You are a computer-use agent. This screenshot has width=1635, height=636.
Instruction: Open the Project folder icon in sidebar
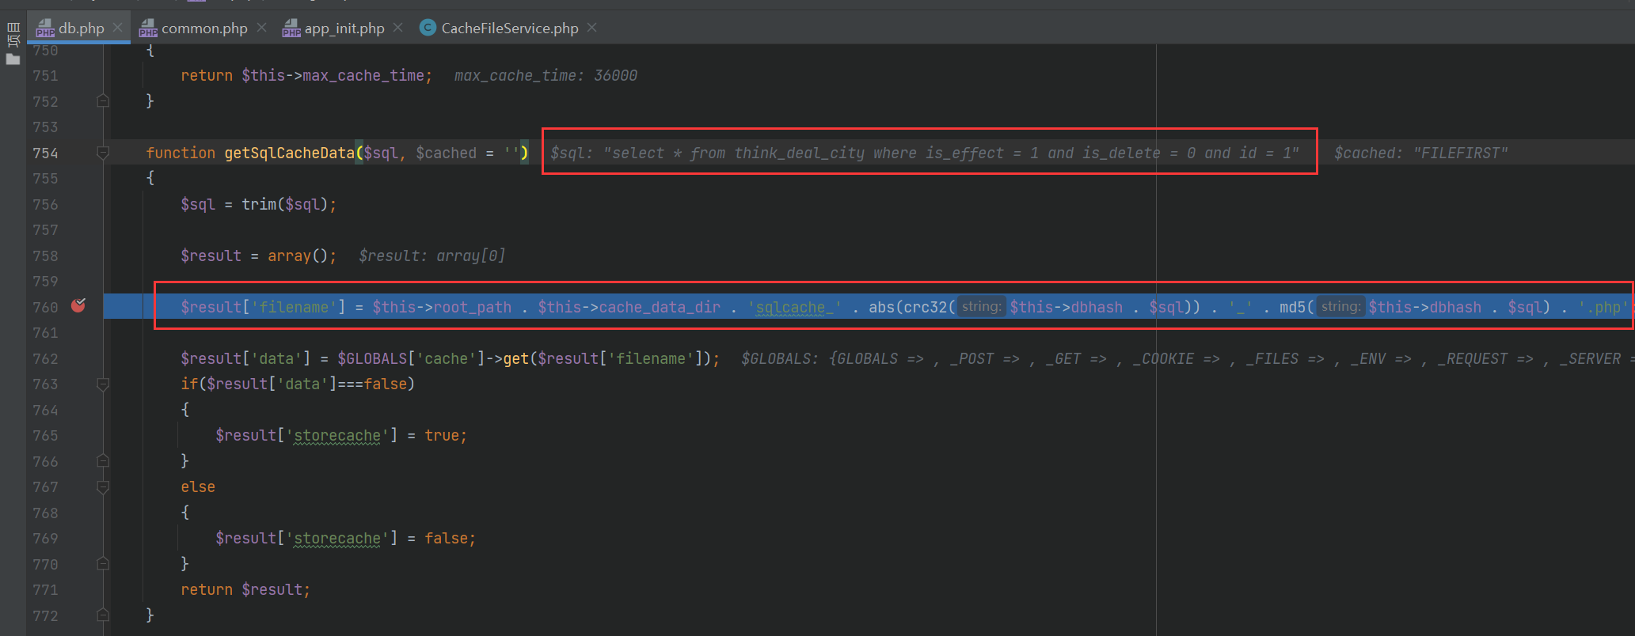click(13, 59)
